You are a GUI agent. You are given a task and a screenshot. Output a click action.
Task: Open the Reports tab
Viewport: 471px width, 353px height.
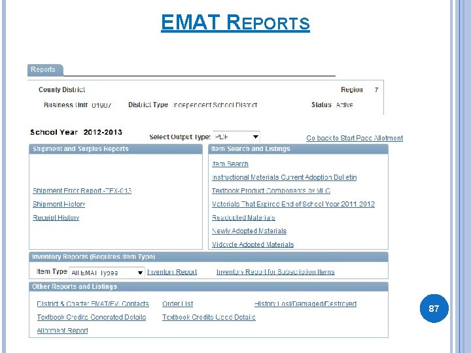[x=45, y=70]
